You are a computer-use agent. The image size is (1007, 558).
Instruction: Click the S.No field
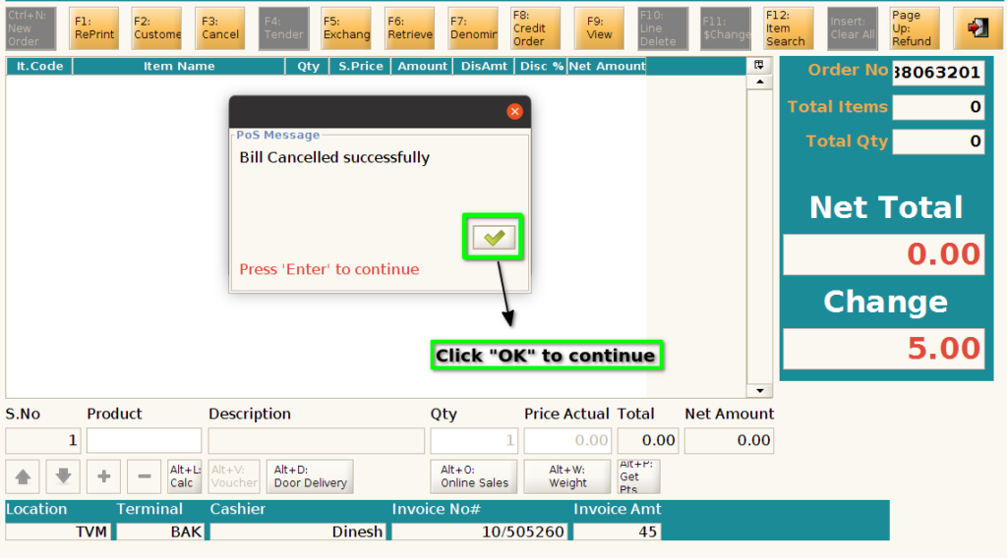(x=43, y=441)
